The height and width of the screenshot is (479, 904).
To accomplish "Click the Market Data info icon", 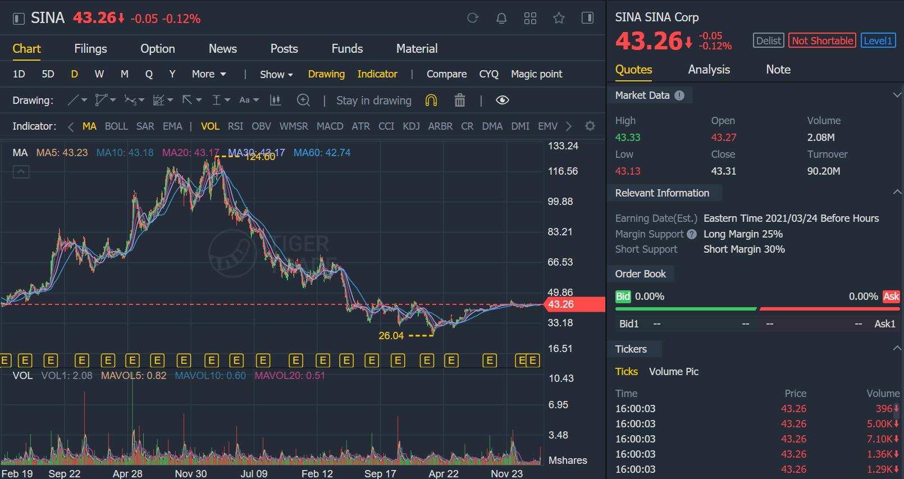I will pos(679,95).
